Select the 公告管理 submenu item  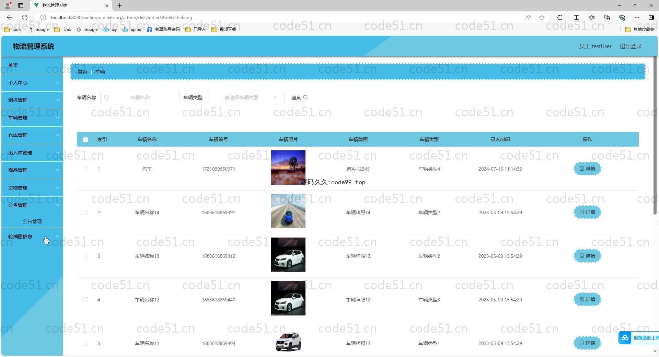pos(32,221)
